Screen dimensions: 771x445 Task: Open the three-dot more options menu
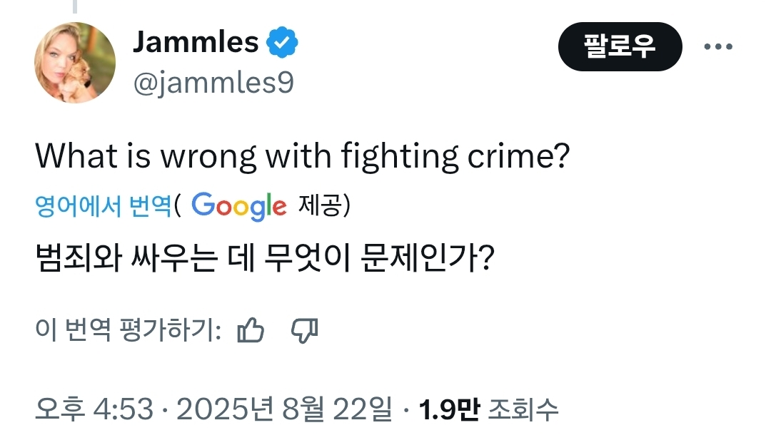click(x=718, y=46)
